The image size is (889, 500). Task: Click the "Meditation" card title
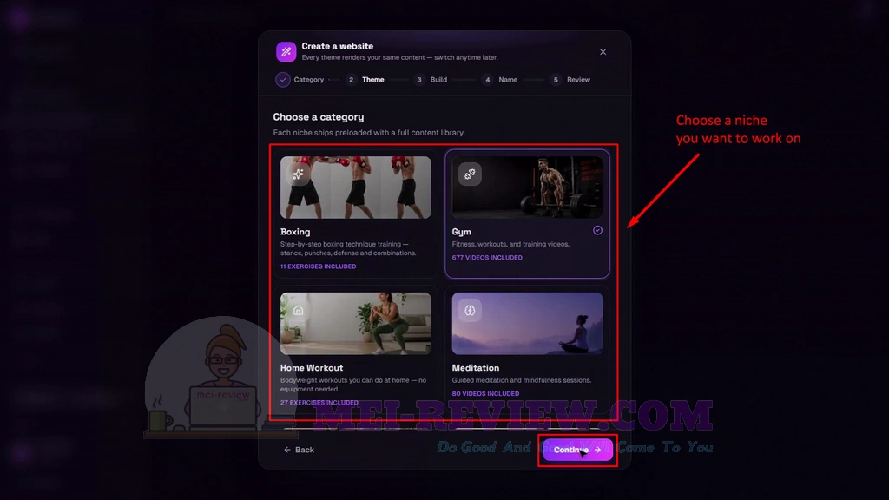pyautogui.click(x=476, y=368)
